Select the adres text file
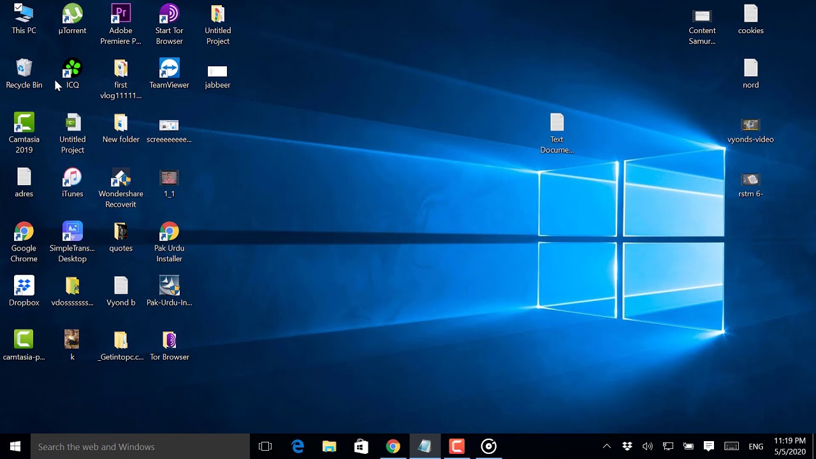 coord(24,182)
